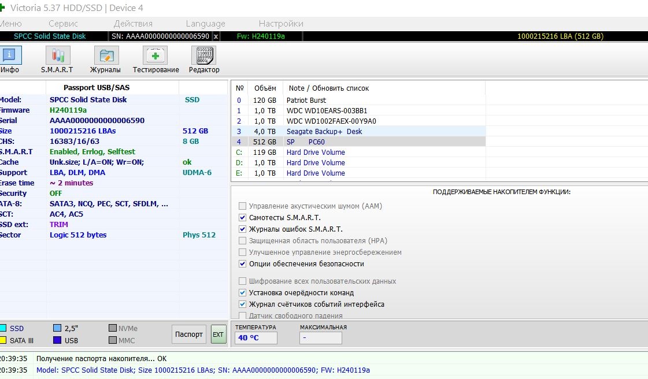Open the Меню menu

point(10,24)
